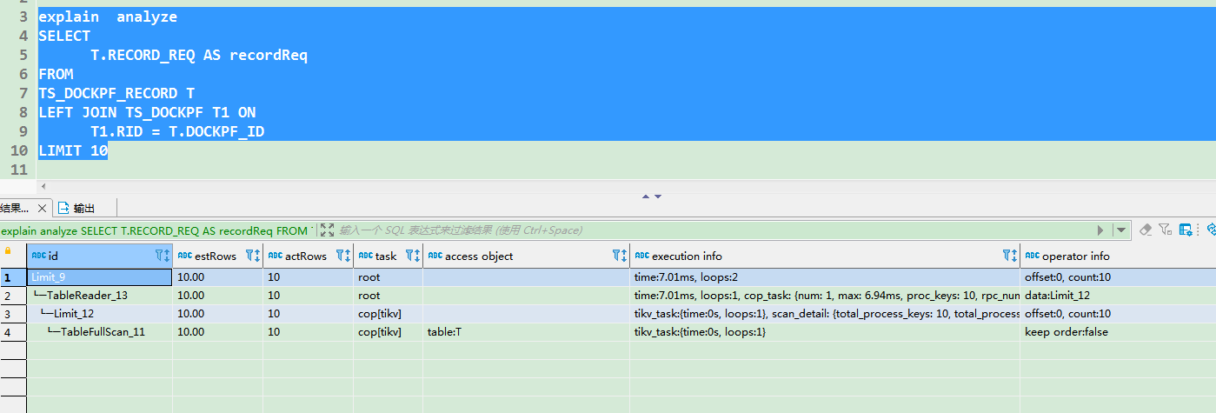Click the time:7.01ms, loops:2 cell
The width and height of the screenshot is (1216, 413).
[825, 277]
